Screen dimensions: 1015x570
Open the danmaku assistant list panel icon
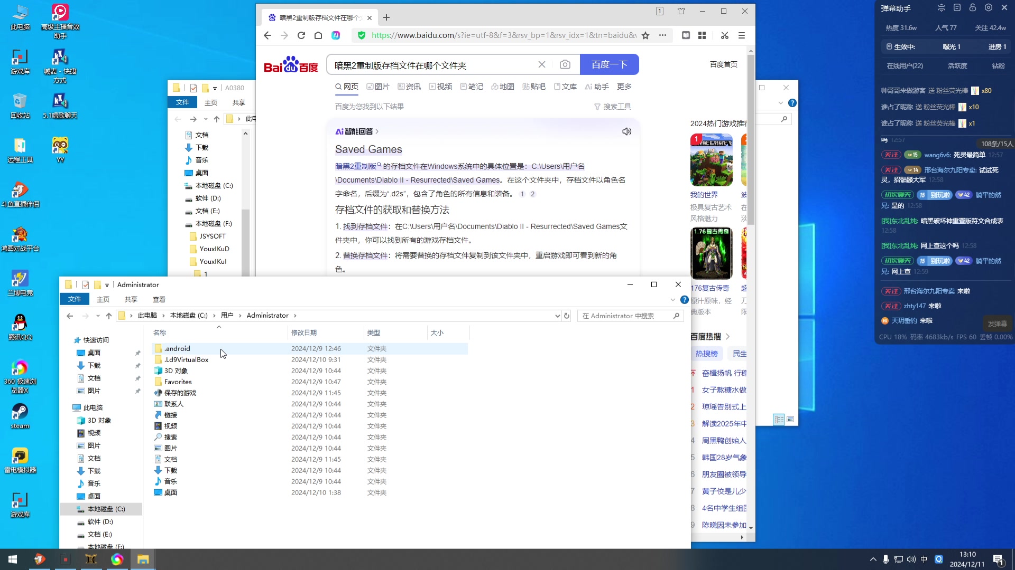[x=957, y=8]
